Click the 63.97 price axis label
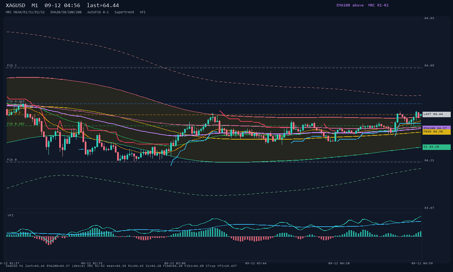The image size is (453, 272). click(x=429, y=208)
